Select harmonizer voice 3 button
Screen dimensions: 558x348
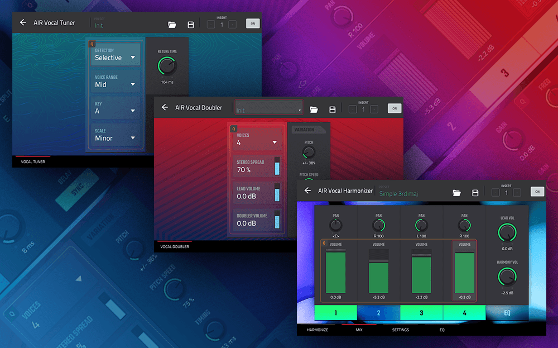pos(421,313)
